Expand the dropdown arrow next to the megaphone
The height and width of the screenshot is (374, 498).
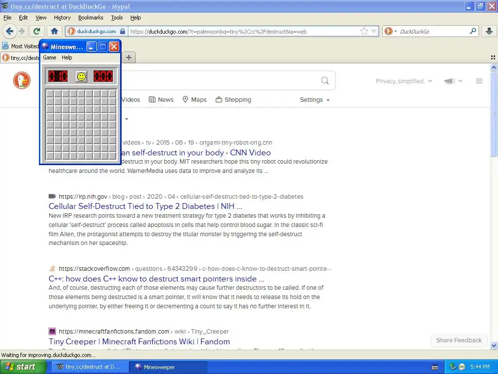pos(460,81)
